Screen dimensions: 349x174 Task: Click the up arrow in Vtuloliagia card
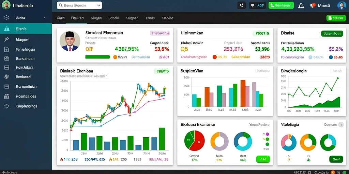341,125
